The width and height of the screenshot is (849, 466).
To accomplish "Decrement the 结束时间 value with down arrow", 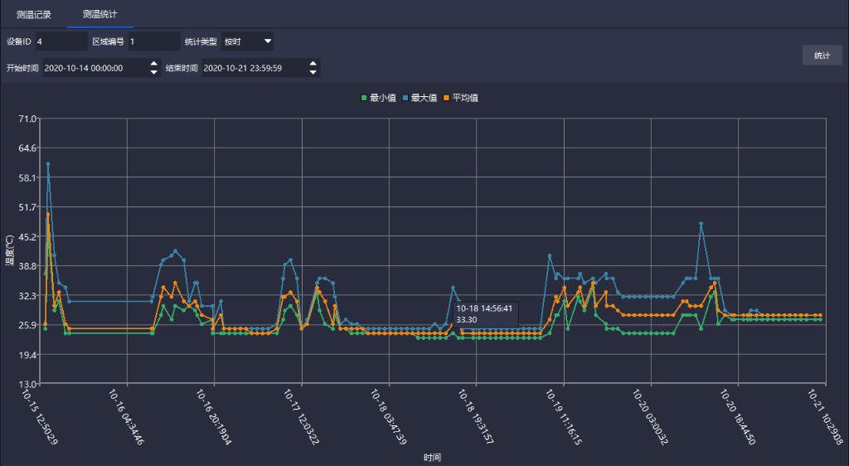I will [313, 72].
